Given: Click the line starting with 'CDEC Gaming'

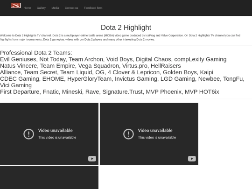Looking at the screenshot, I should coord(122,79).
